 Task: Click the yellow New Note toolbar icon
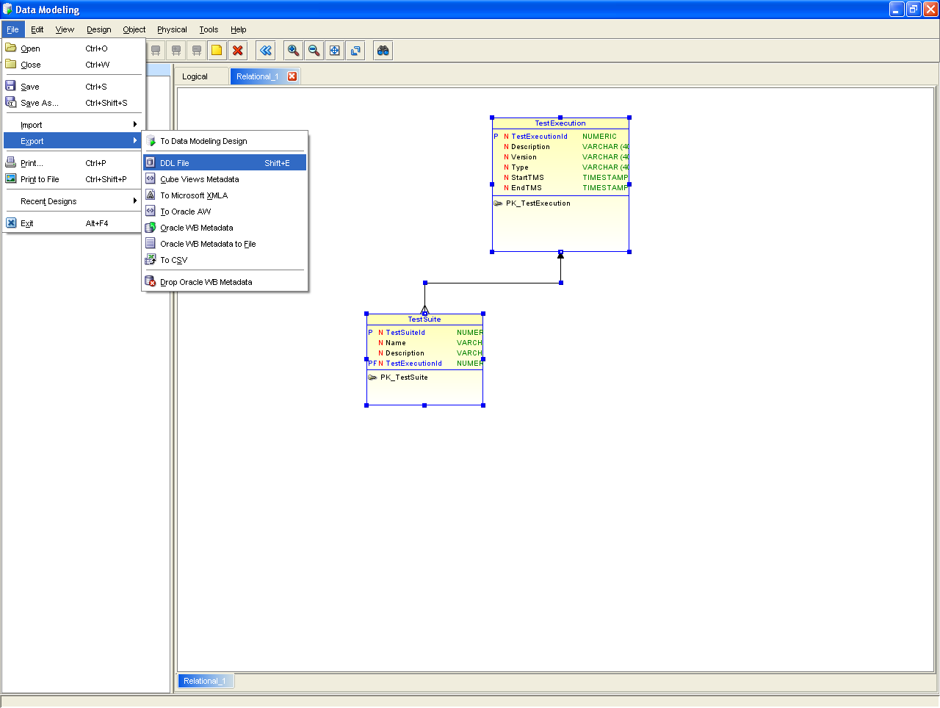217,50
